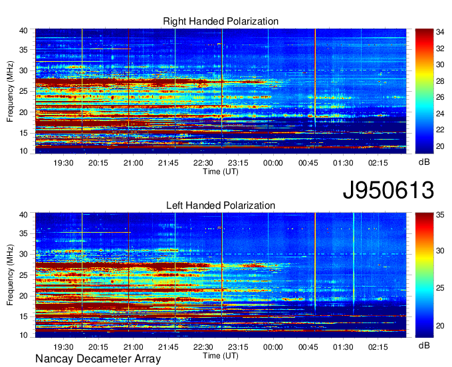The height and width of the screenshot is (367, 452).
Task: Click the 24 value on the Right Handed color bar
Action: click(440, 114)
